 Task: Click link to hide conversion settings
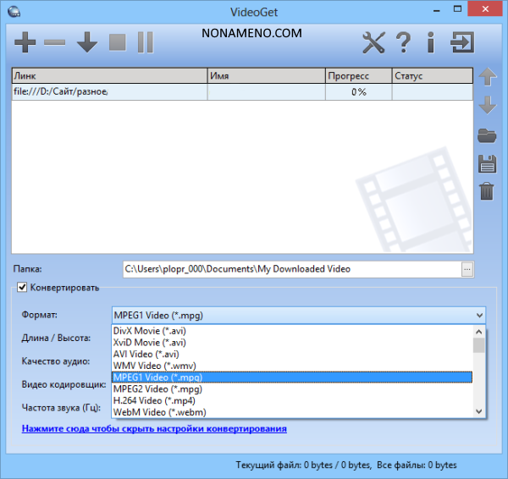[x=153, y=429]
